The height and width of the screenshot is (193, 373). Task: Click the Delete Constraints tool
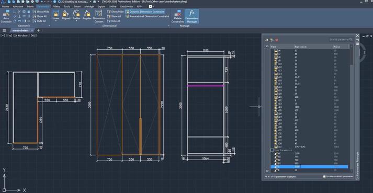tap(178, 16)
